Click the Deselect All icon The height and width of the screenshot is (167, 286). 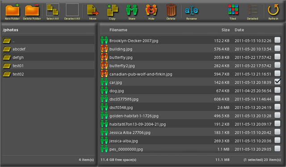pyautogui.click(x=72, y=10)
